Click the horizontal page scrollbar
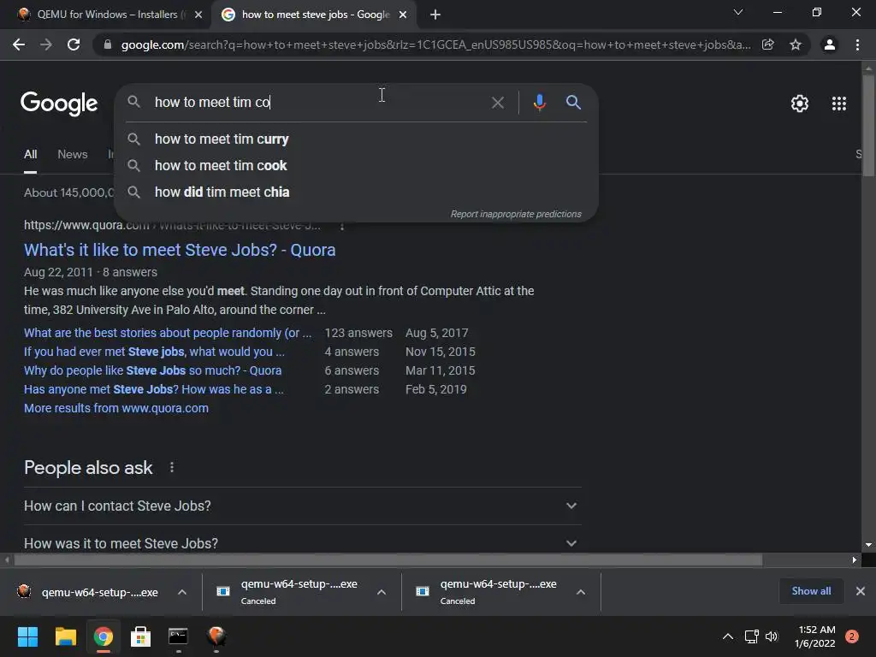Viewport: 876px width, 657px height. (388, 559)
